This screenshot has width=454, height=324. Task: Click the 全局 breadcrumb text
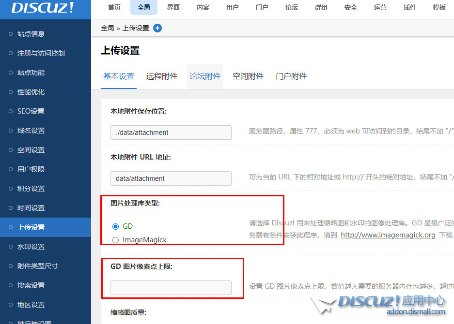click(108, 28)
